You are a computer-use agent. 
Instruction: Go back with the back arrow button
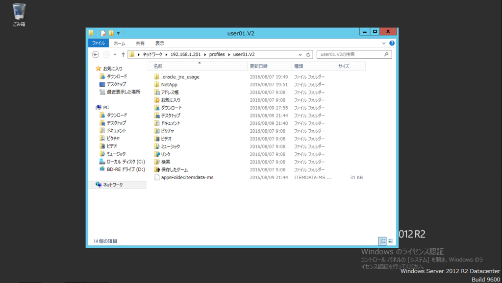pyautogui.click(x=96, y=55)
